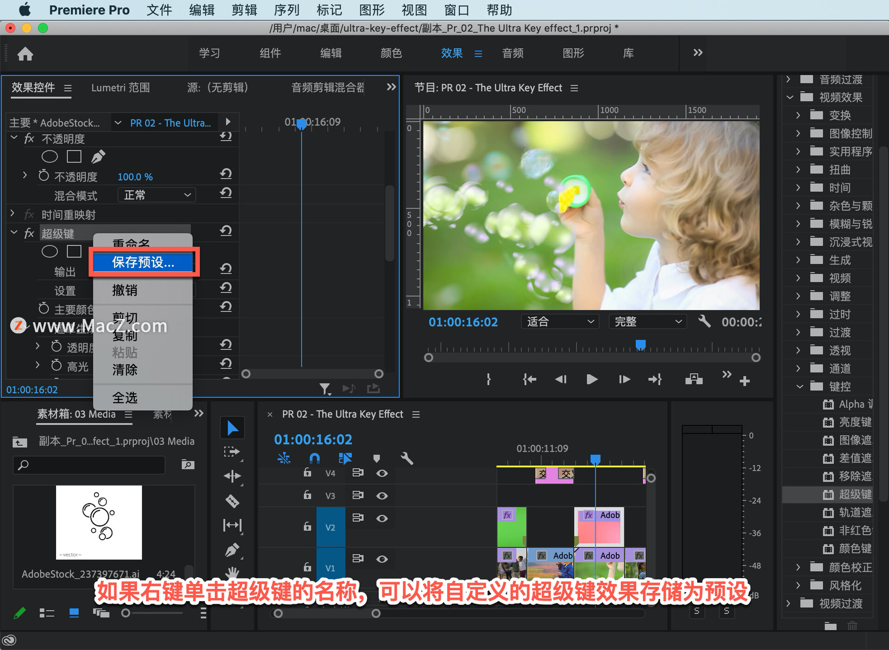Click program monitor playhead on scrubber
The height and width of the screenshot is (650, 889).
pyautogui.click(x=641, y=345)
